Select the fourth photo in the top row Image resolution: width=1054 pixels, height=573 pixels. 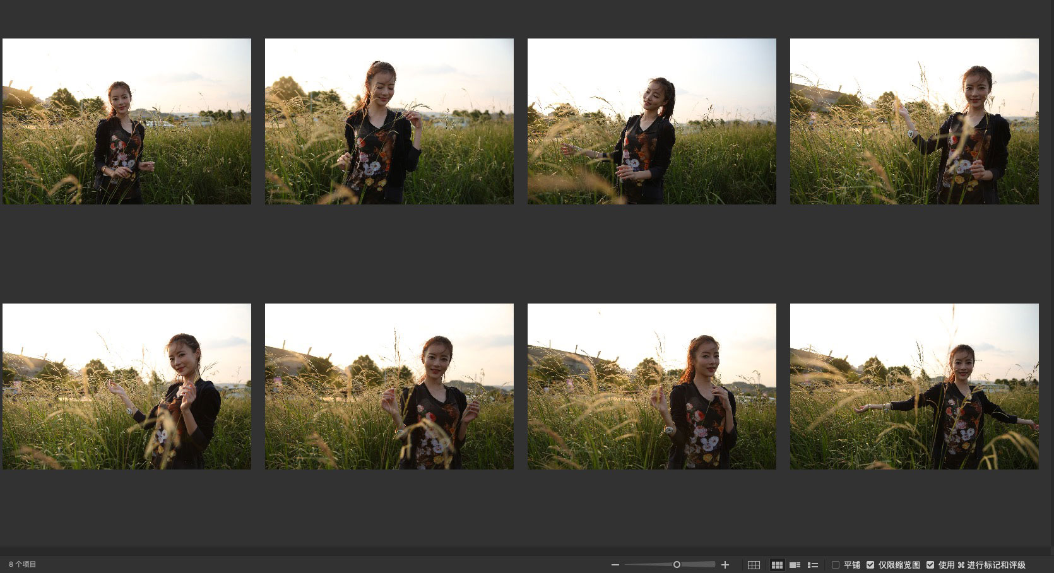pos(914,121)
